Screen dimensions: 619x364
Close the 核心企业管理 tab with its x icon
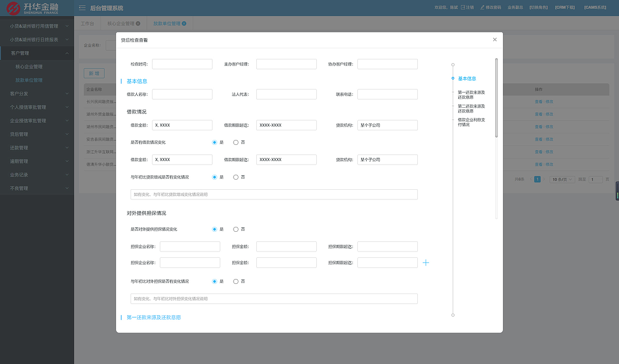point(138,23)
